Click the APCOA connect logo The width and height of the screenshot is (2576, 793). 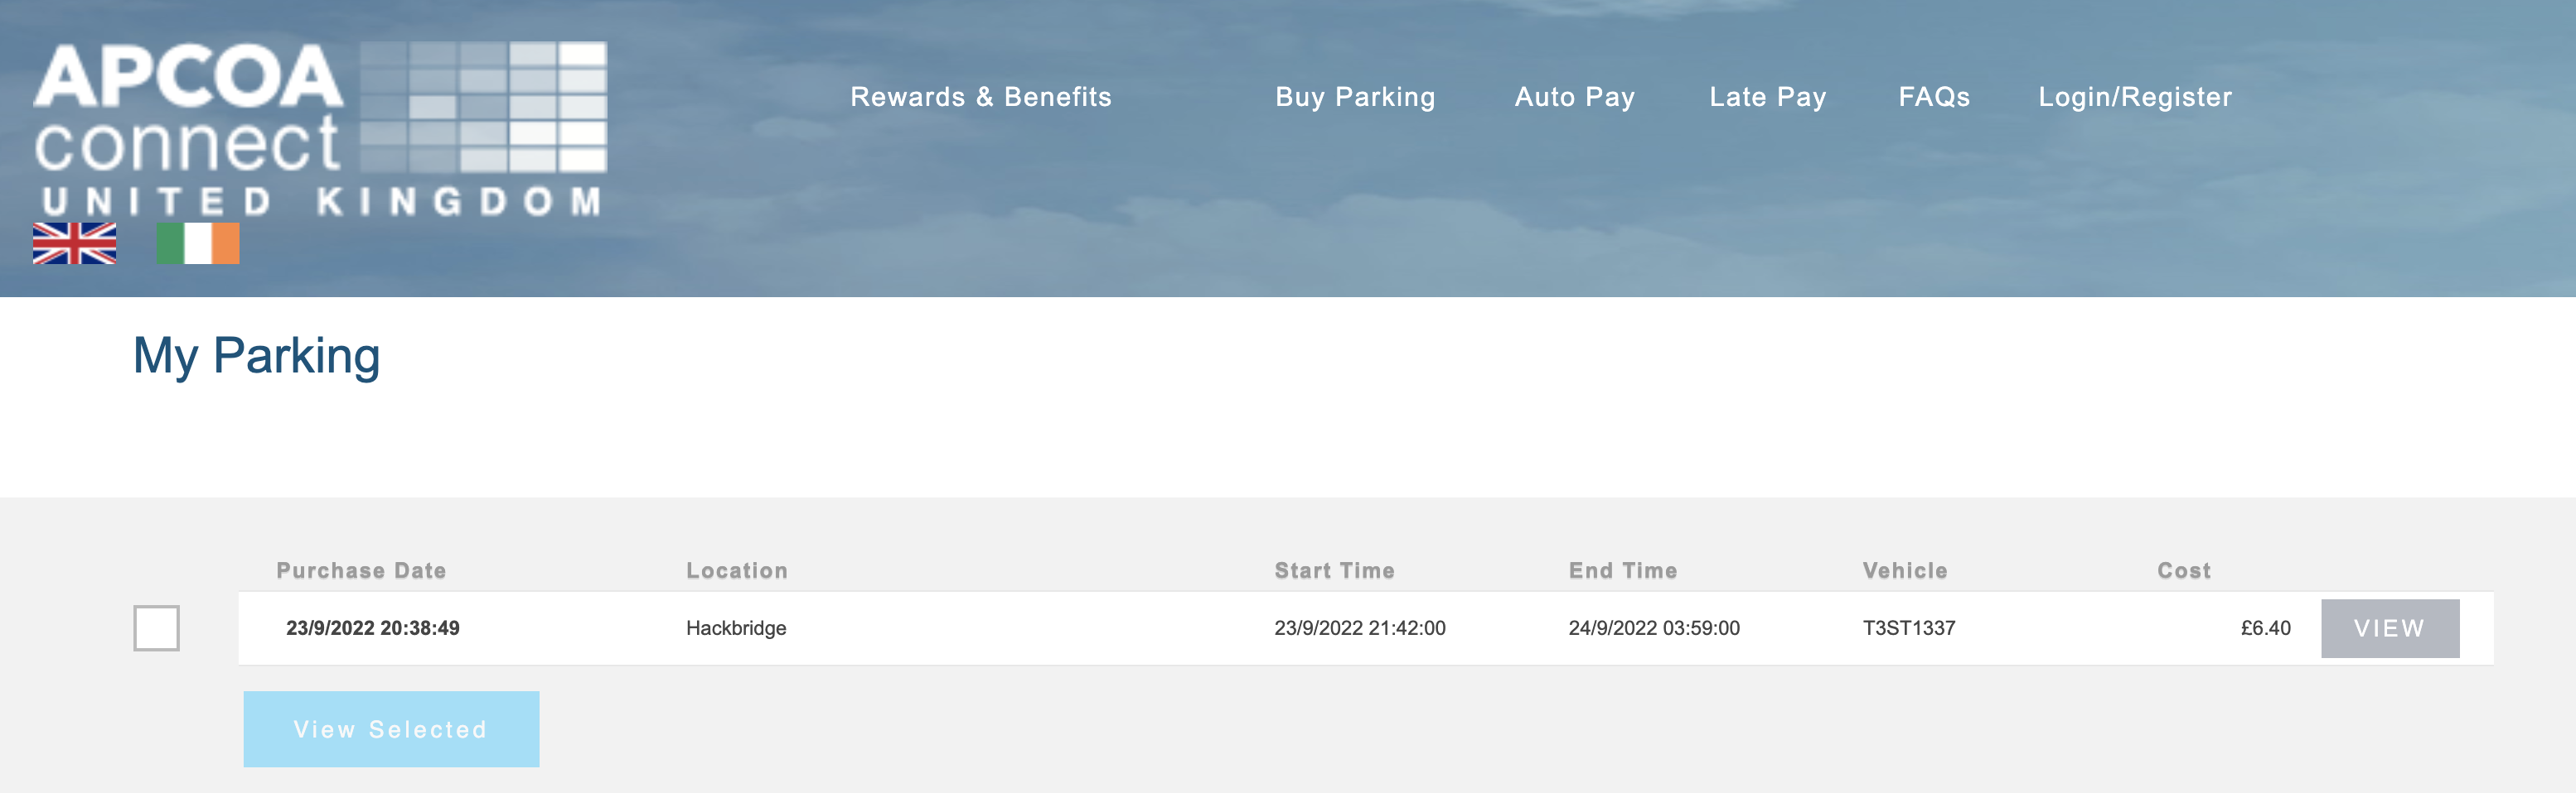(320, 129)
